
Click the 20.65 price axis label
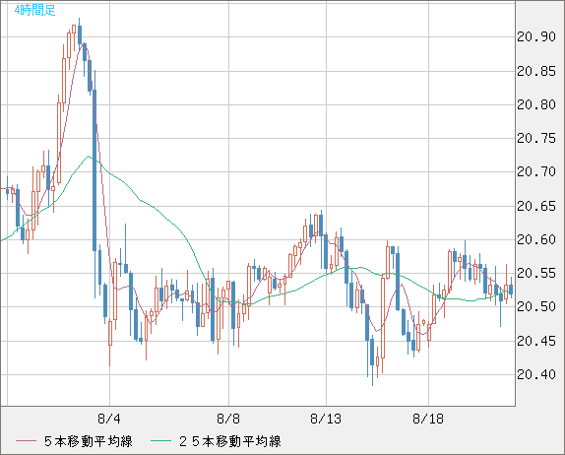(x=536, y=206)
